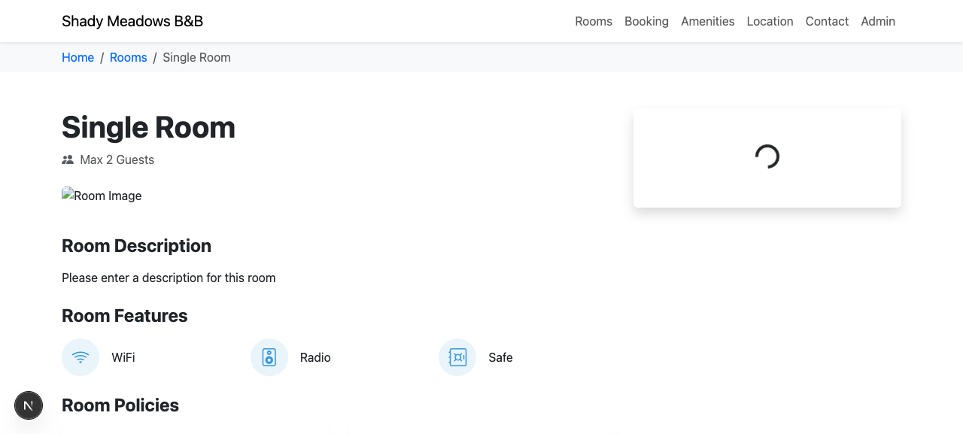Open the Contact nav link
Viewport: 963px width, 434px height.
(827, 21)
